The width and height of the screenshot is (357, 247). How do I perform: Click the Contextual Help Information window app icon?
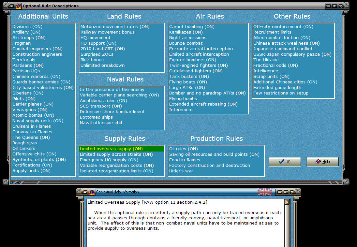[x=92, y=192]
